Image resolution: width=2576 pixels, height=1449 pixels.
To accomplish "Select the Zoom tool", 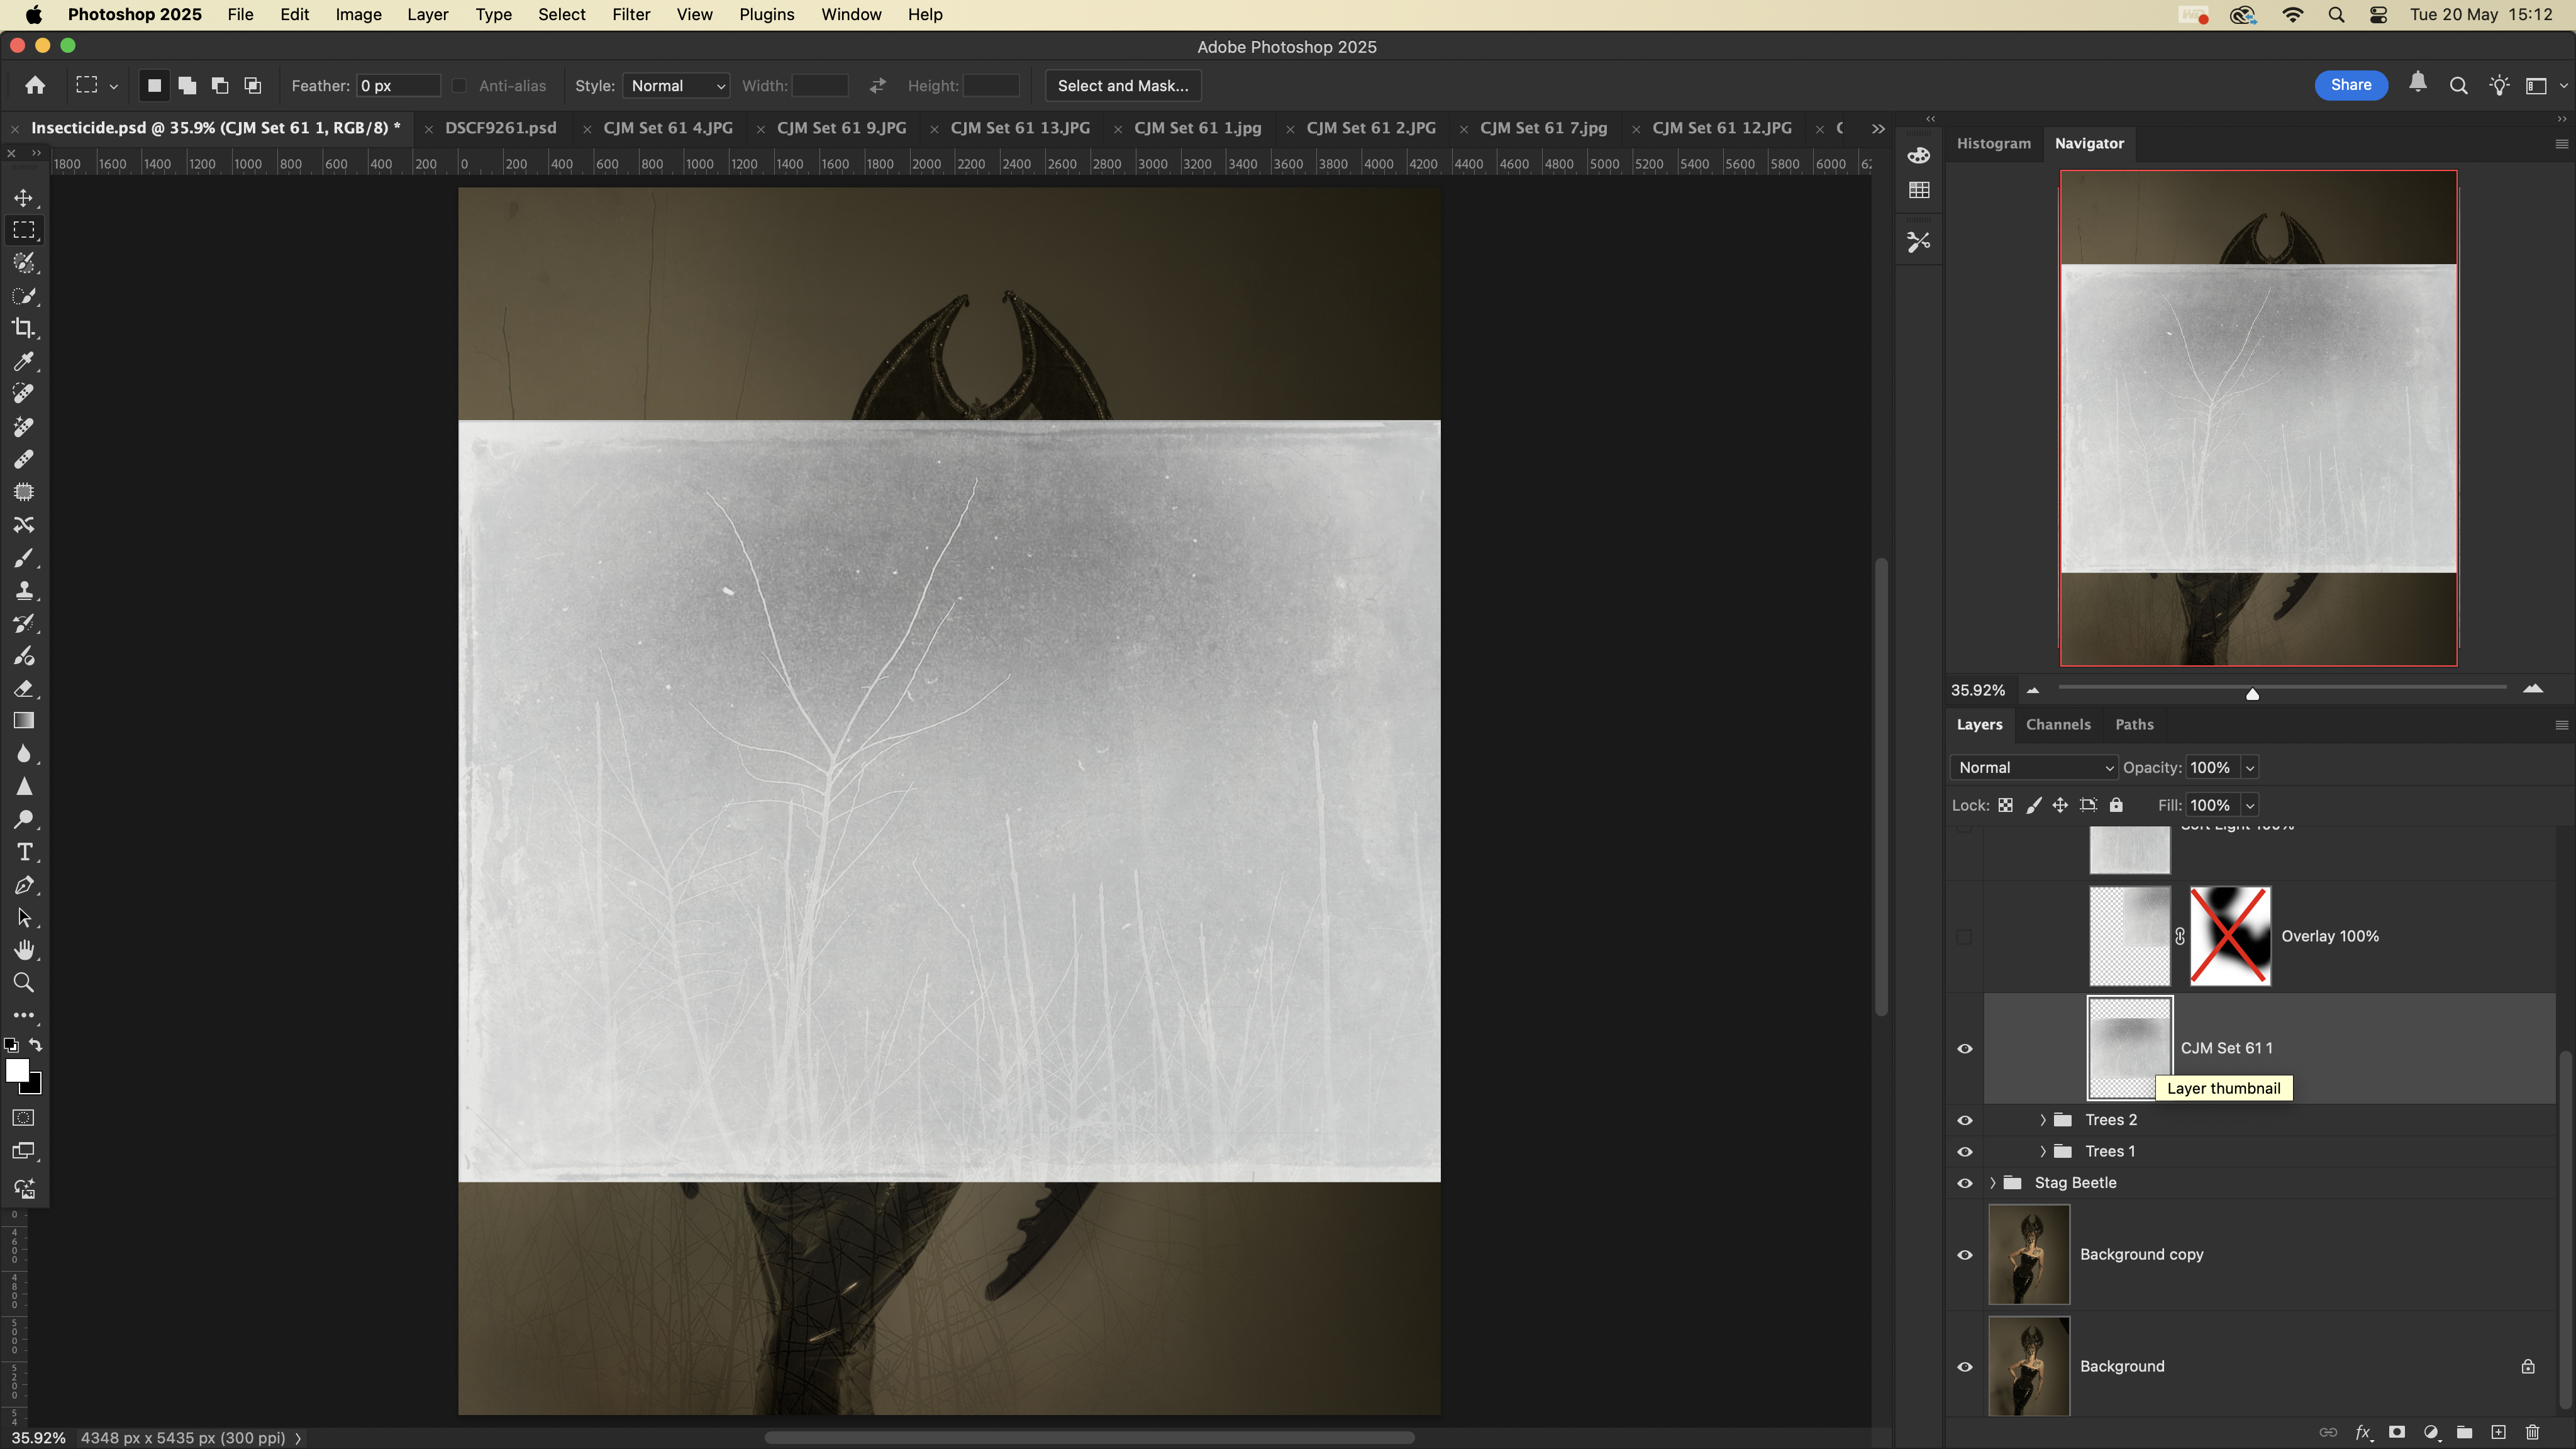I will click(x=24, y=983).
